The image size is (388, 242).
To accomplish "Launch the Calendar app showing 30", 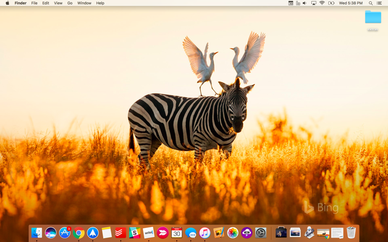I will click(177, 233).
